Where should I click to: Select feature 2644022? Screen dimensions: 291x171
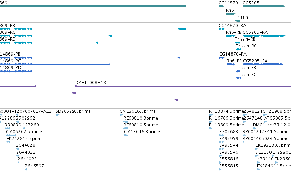(x=18, y=156)
